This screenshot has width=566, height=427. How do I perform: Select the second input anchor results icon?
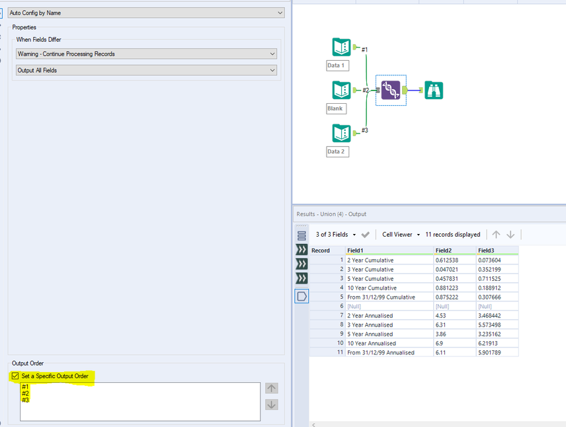[302, 264]
